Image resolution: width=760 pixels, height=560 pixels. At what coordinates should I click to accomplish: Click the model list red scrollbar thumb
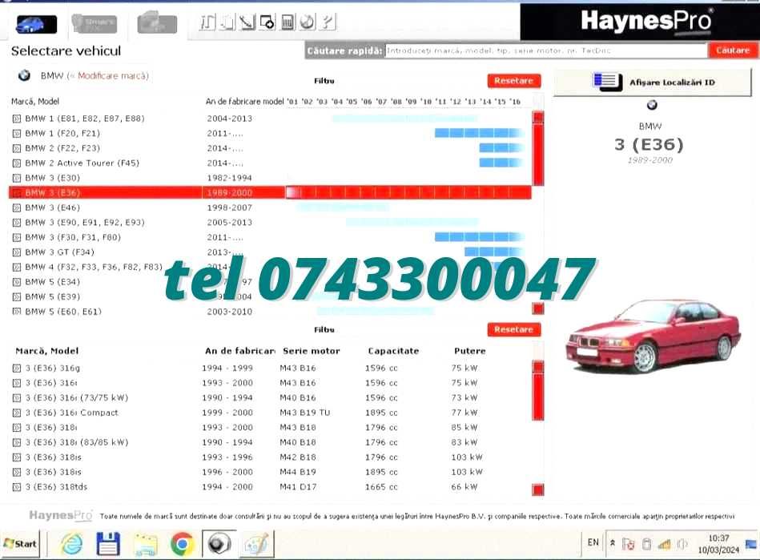click(538, 153)
